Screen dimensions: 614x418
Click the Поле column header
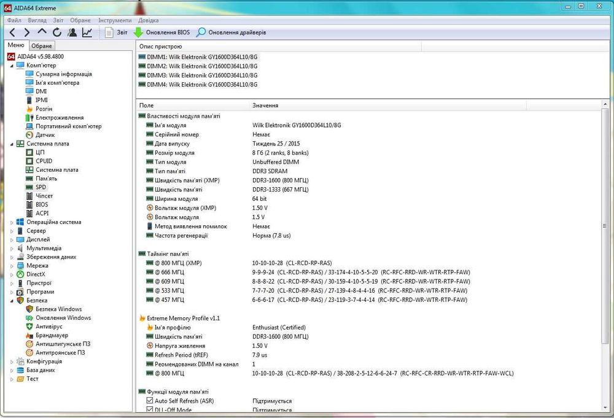(x=192, y=106)
